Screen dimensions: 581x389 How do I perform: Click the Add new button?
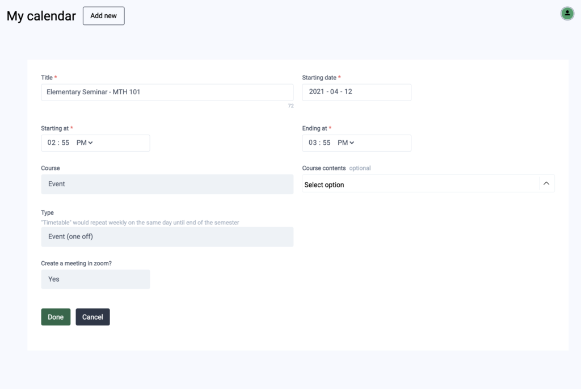(103, 16)
